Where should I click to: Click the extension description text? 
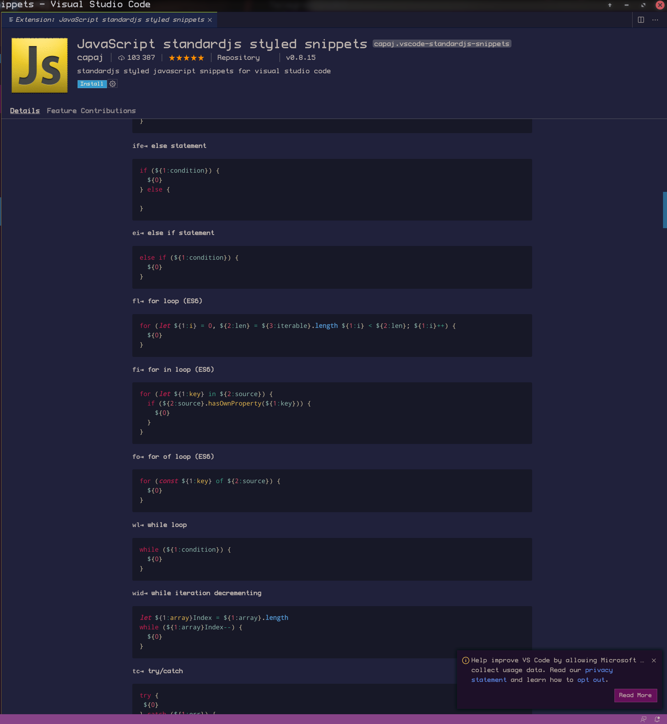[204, 71]
